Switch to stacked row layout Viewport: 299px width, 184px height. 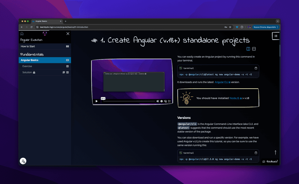[254, 49]
